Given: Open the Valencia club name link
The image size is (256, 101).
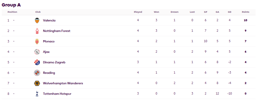Looking at the screenshot, I should coord(49,21).
